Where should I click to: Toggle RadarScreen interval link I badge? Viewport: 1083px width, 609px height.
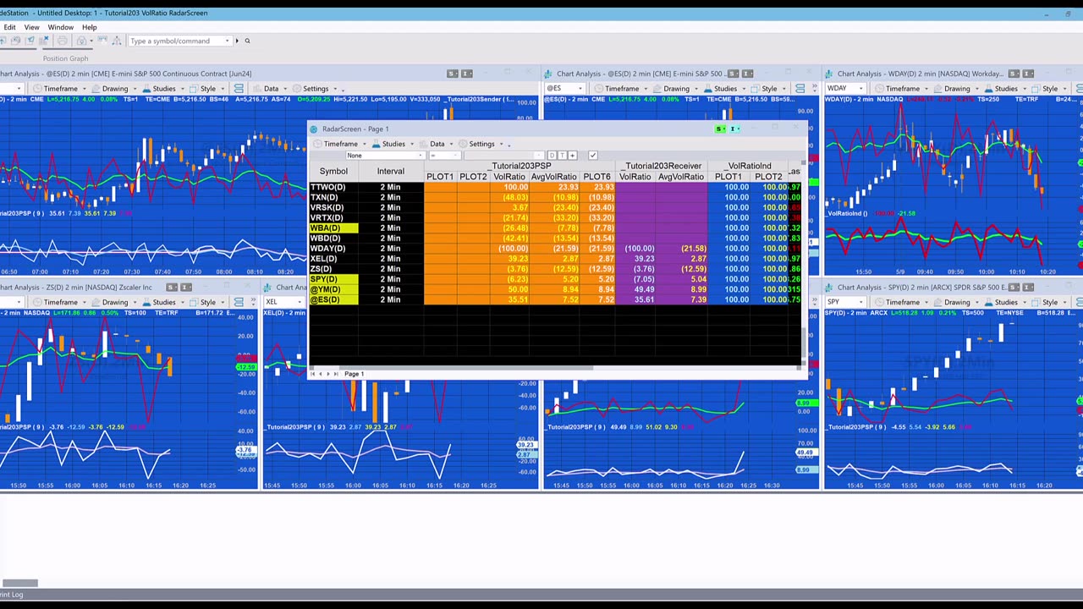coord(734,129)
